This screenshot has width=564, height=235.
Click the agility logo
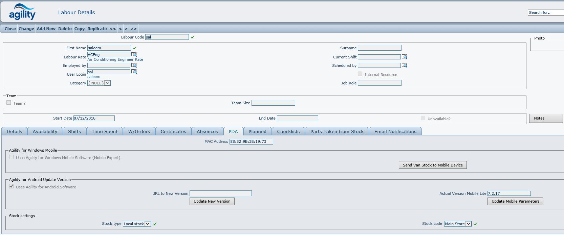[x=22, y=12]
